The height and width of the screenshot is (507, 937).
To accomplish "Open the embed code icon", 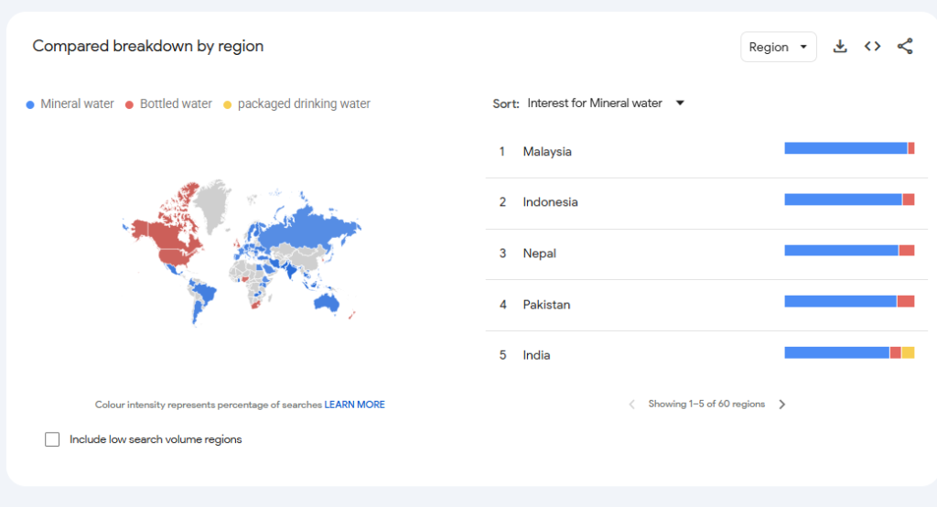I will point(872,47).
